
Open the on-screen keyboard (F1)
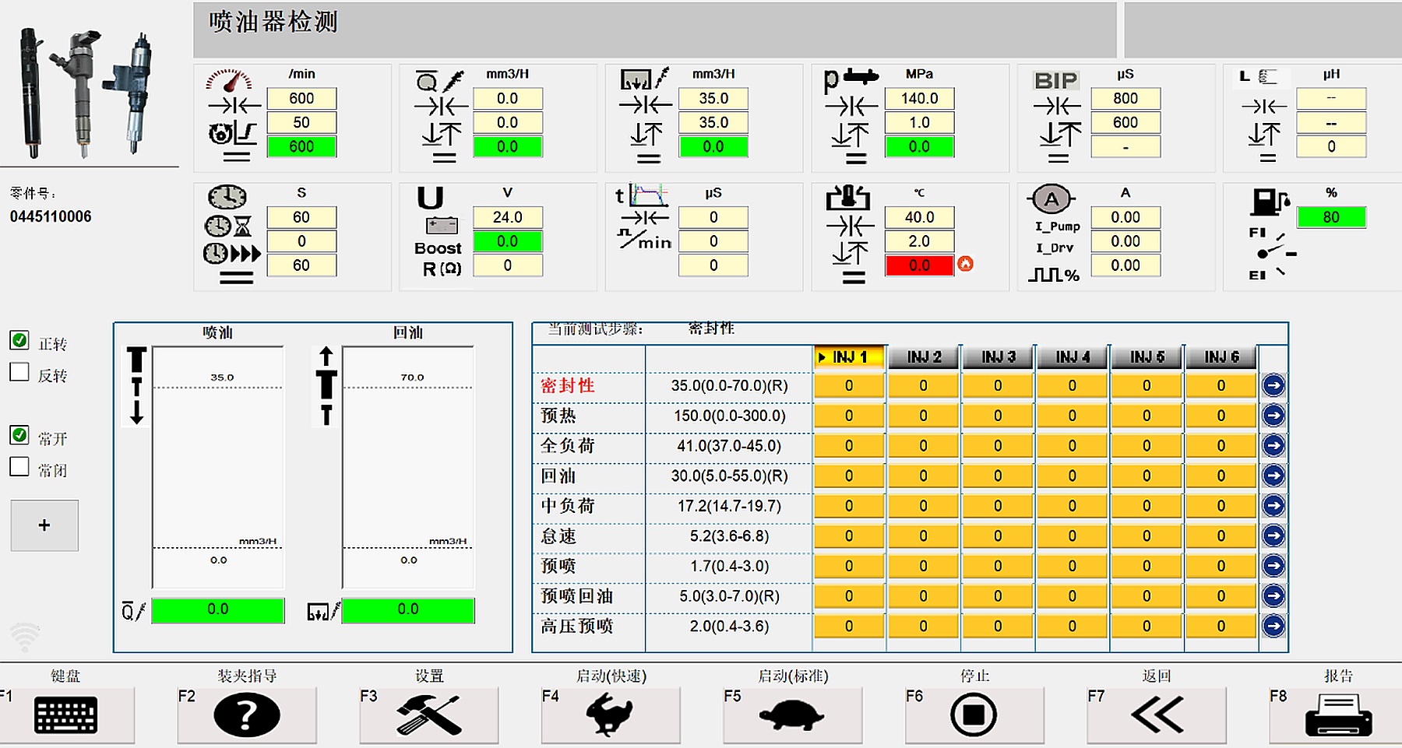[66, 715]
